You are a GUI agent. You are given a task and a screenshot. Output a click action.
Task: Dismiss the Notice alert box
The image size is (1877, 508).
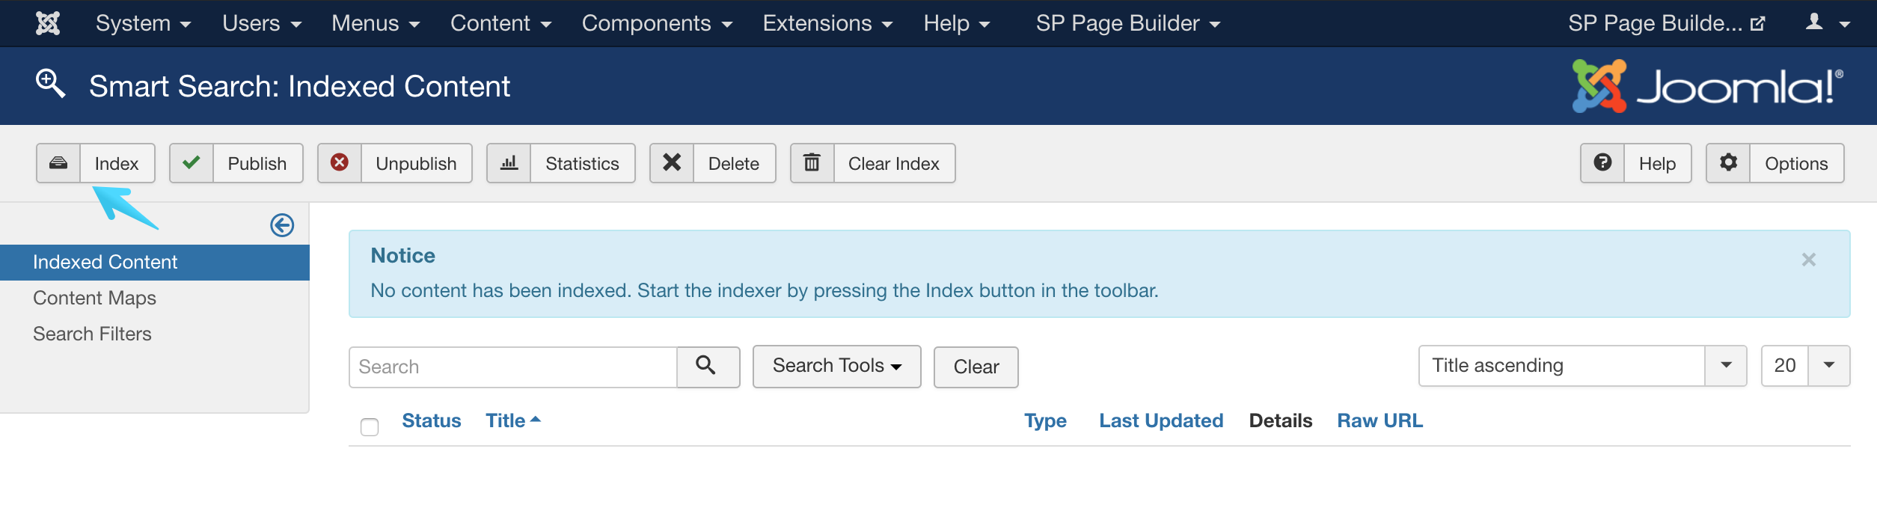click(1808, 260)
